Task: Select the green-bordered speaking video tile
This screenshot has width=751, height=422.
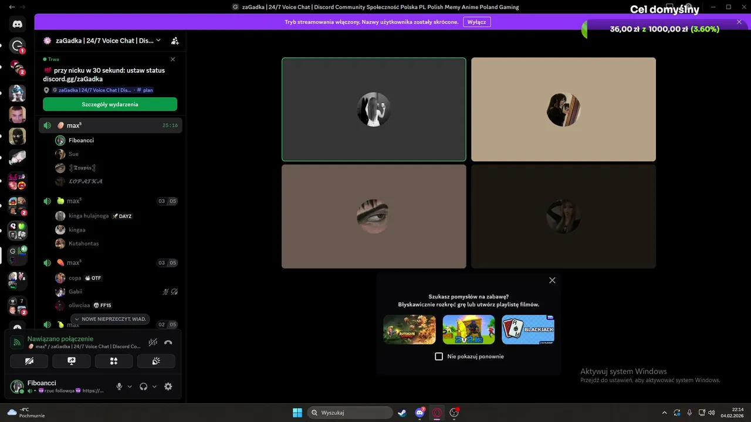Action: click(374, 109)
